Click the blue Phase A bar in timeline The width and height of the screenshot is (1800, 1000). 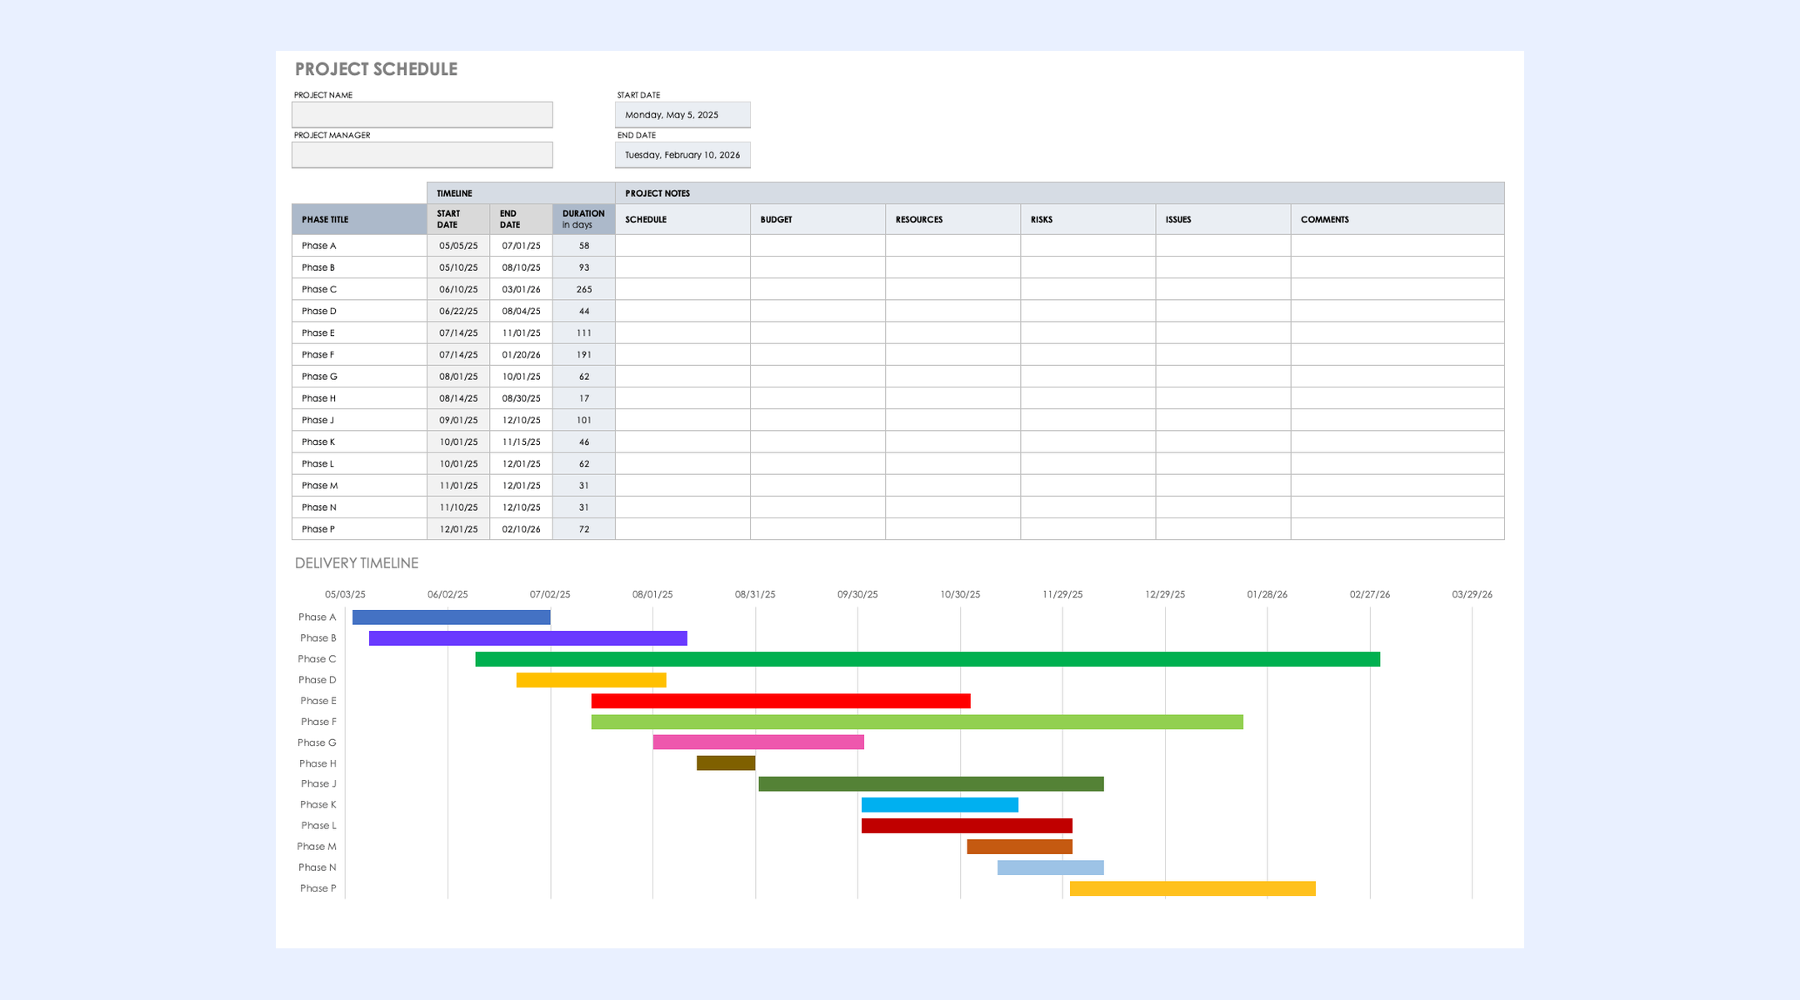(451, 617)
